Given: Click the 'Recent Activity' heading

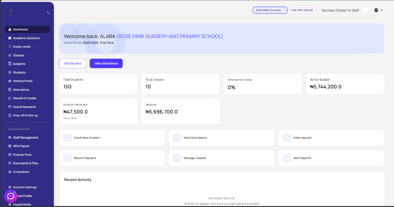Looking at the screenshot, I should [x=78, y=180].
